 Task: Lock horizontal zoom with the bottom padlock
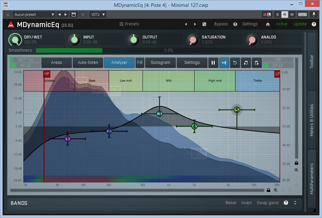(x=268, y=190)
